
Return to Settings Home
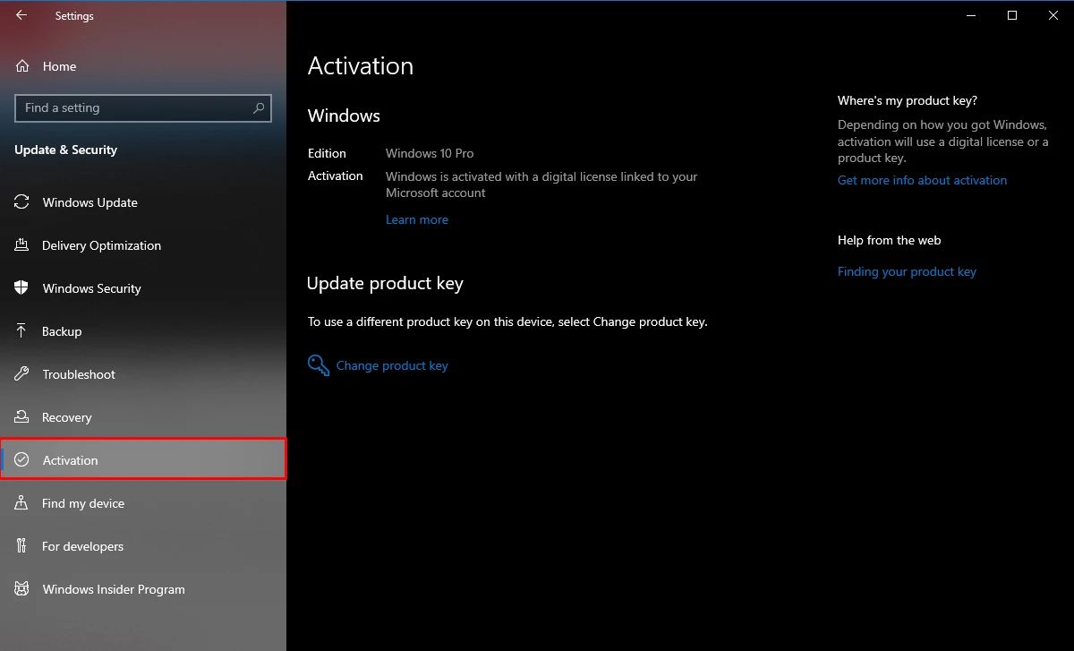point(143,66)
